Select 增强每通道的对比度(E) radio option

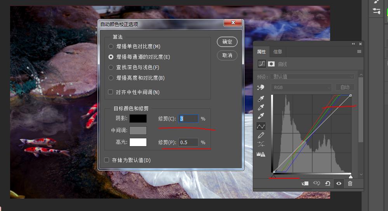click(x=111, y=57)
